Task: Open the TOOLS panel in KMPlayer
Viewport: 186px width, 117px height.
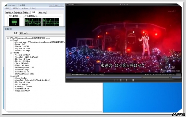Action: (162, 74)
